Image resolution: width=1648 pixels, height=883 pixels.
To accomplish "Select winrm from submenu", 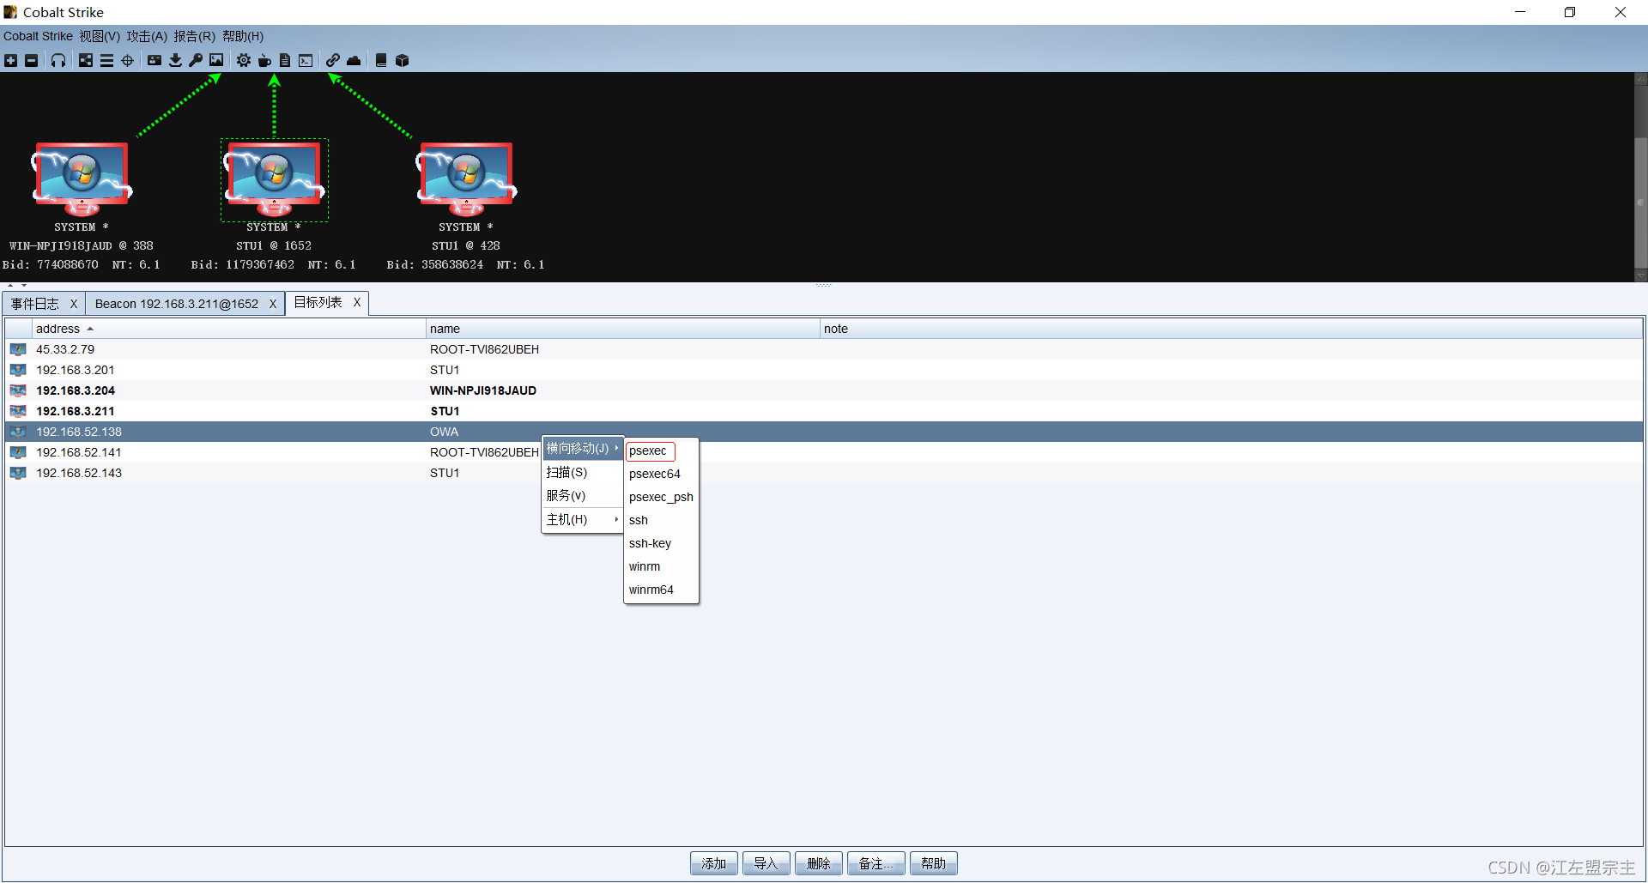I will (661, 566).
